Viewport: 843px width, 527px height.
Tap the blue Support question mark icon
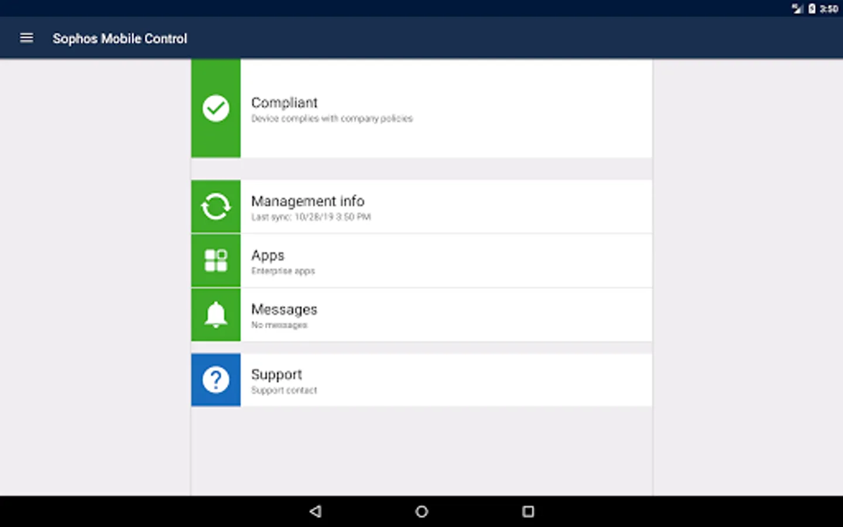[x=215, y=380]
